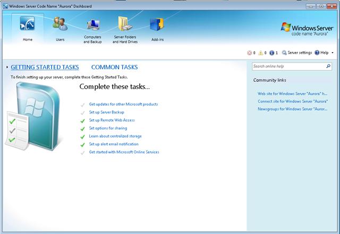Click check mark beside Get updates task
Image resolution: width=340 pixels, height=234 pixels.
point(83,105)
